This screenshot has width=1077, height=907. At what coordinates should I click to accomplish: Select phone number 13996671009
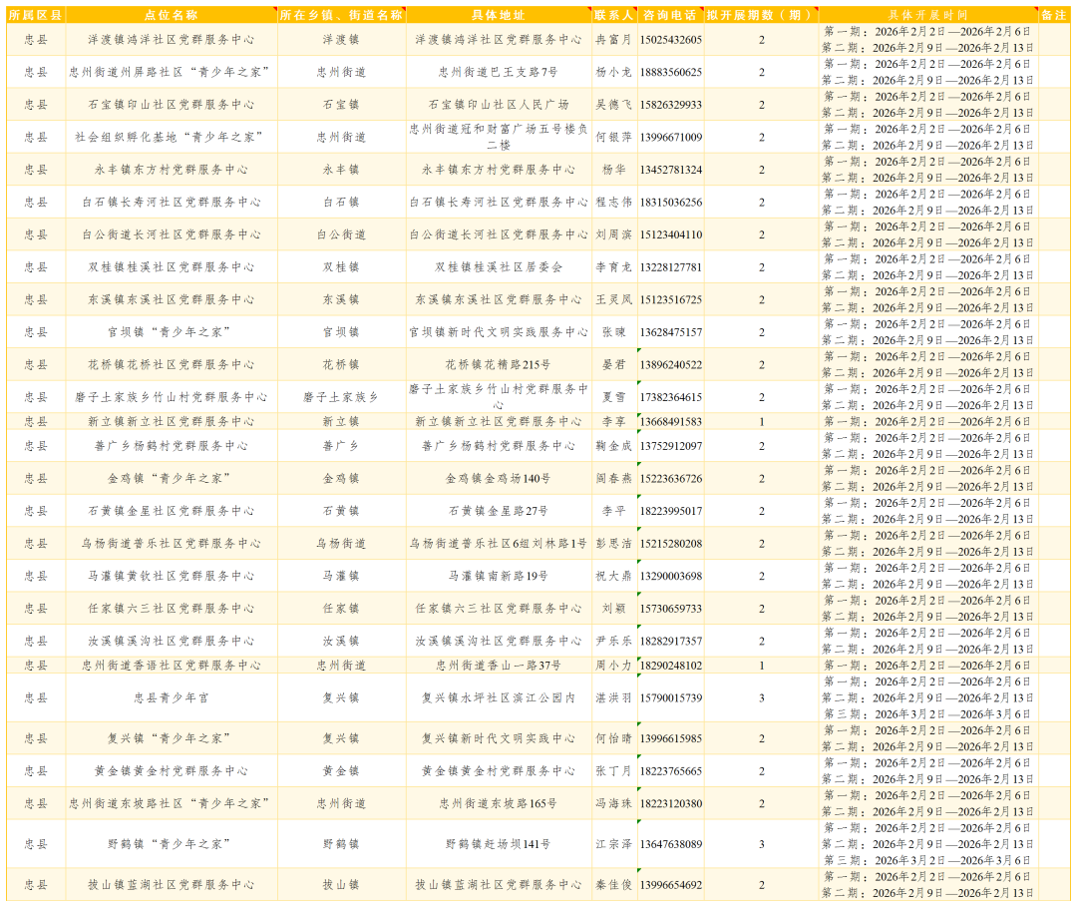coord(671,138)
